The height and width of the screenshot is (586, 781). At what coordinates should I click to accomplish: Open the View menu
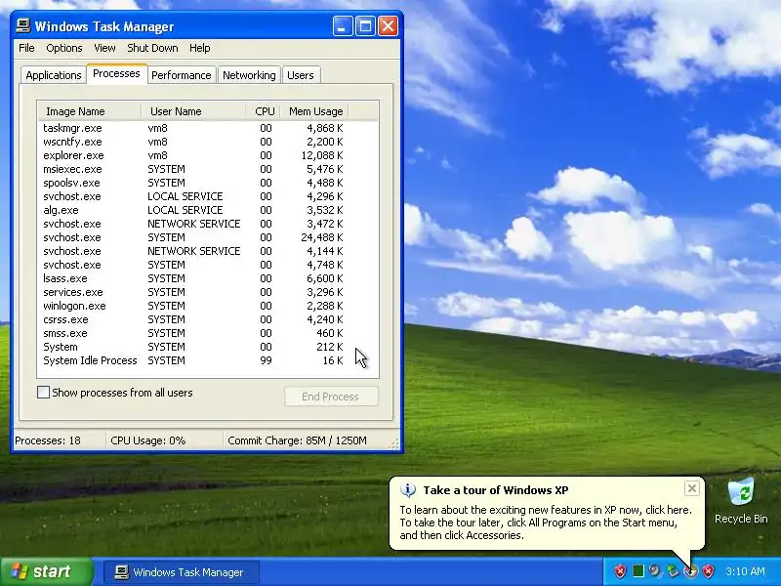104,48
